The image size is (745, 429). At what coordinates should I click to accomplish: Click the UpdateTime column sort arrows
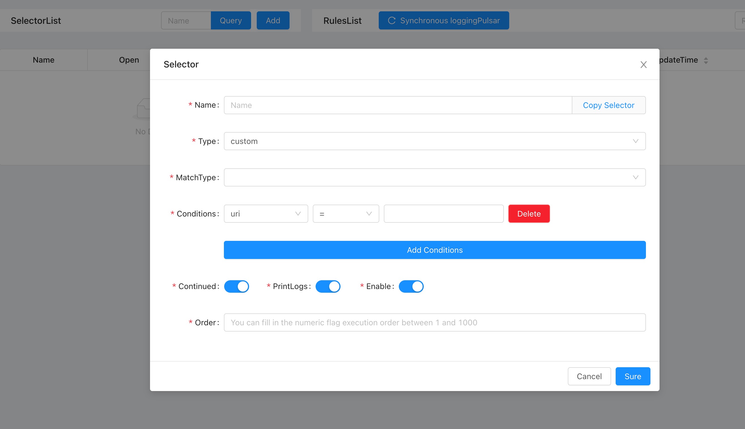pos(706,60)
